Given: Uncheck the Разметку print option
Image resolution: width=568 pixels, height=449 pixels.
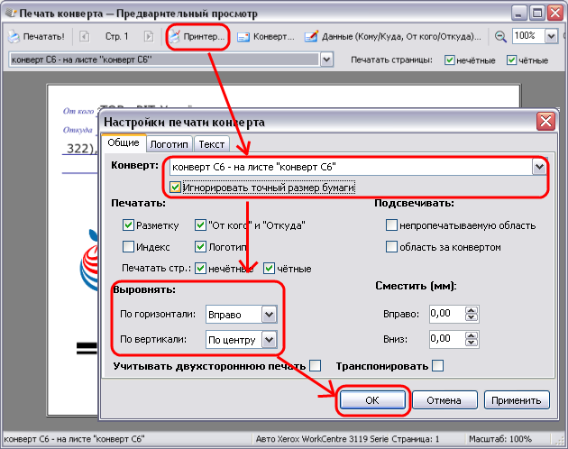Looking at the screenshot, I should click(x=128, y=225).
